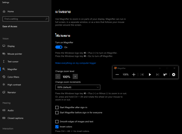This screenshot has height=134, width=182.
Task: Click read from here cursor icon
Action: coord(165,75)
